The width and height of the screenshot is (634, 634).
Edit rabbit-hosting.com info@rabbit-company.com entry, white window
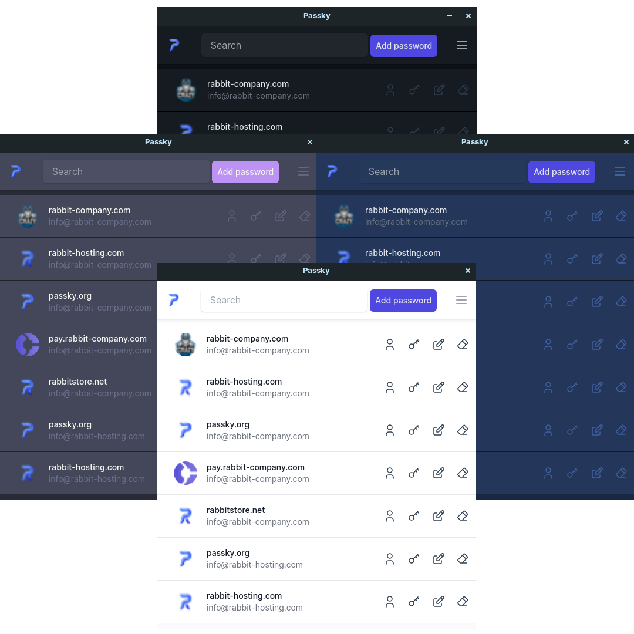click(x=439, y=387)
